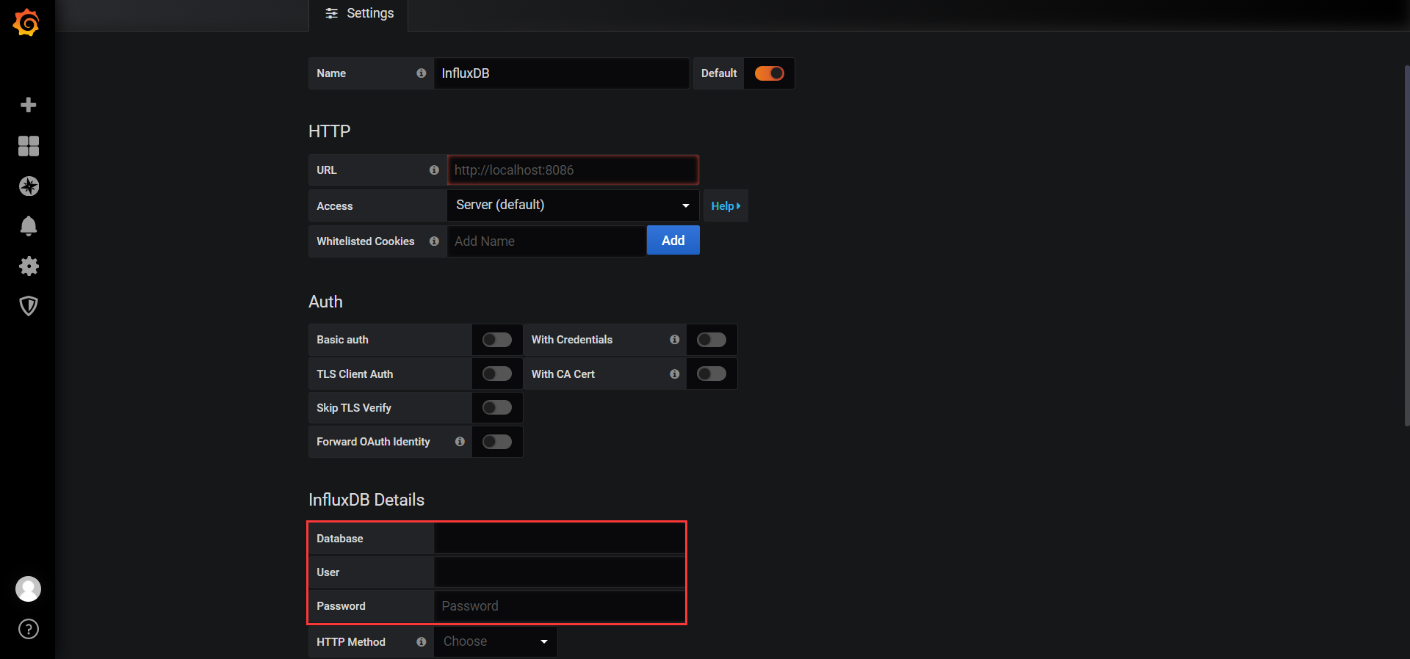Open the Help question mark icon
The height and width of the screenshot is (659, 1410).
pos(29,629)
